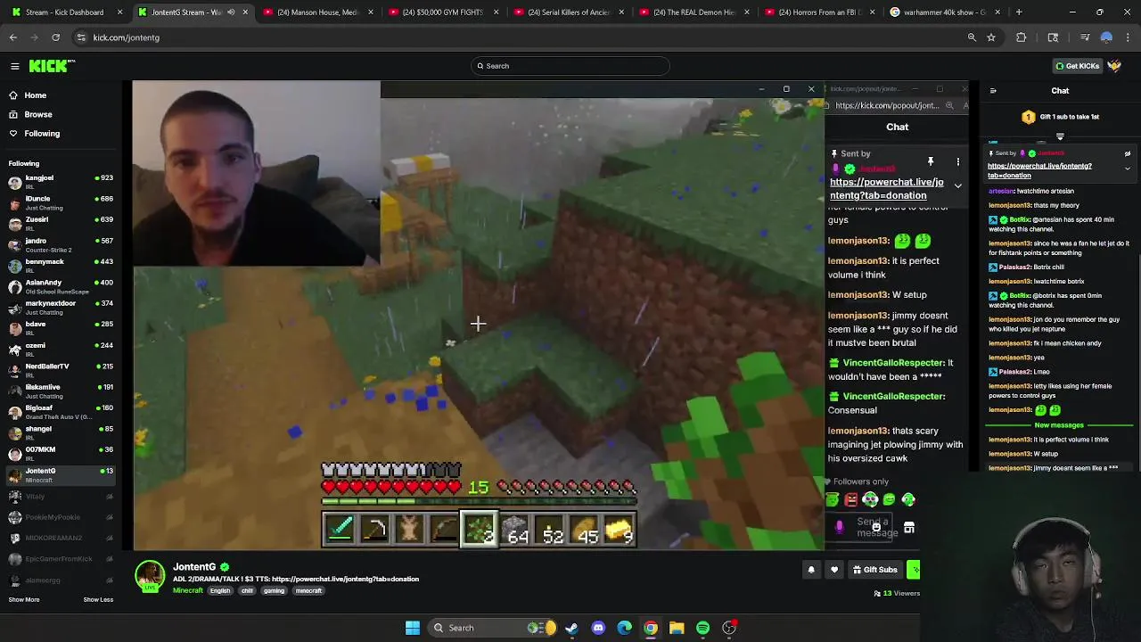The height and width of the screenshot is (642, 1141).
Task: Click the Kick search field
Action: (570, 66)
